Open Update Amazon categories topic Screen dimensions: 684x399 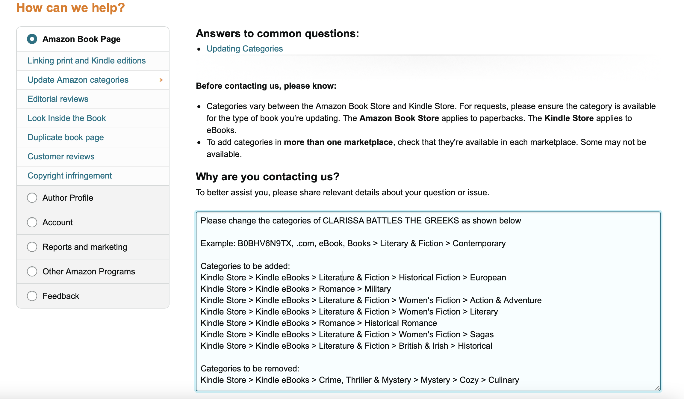(x=78, y=80)
